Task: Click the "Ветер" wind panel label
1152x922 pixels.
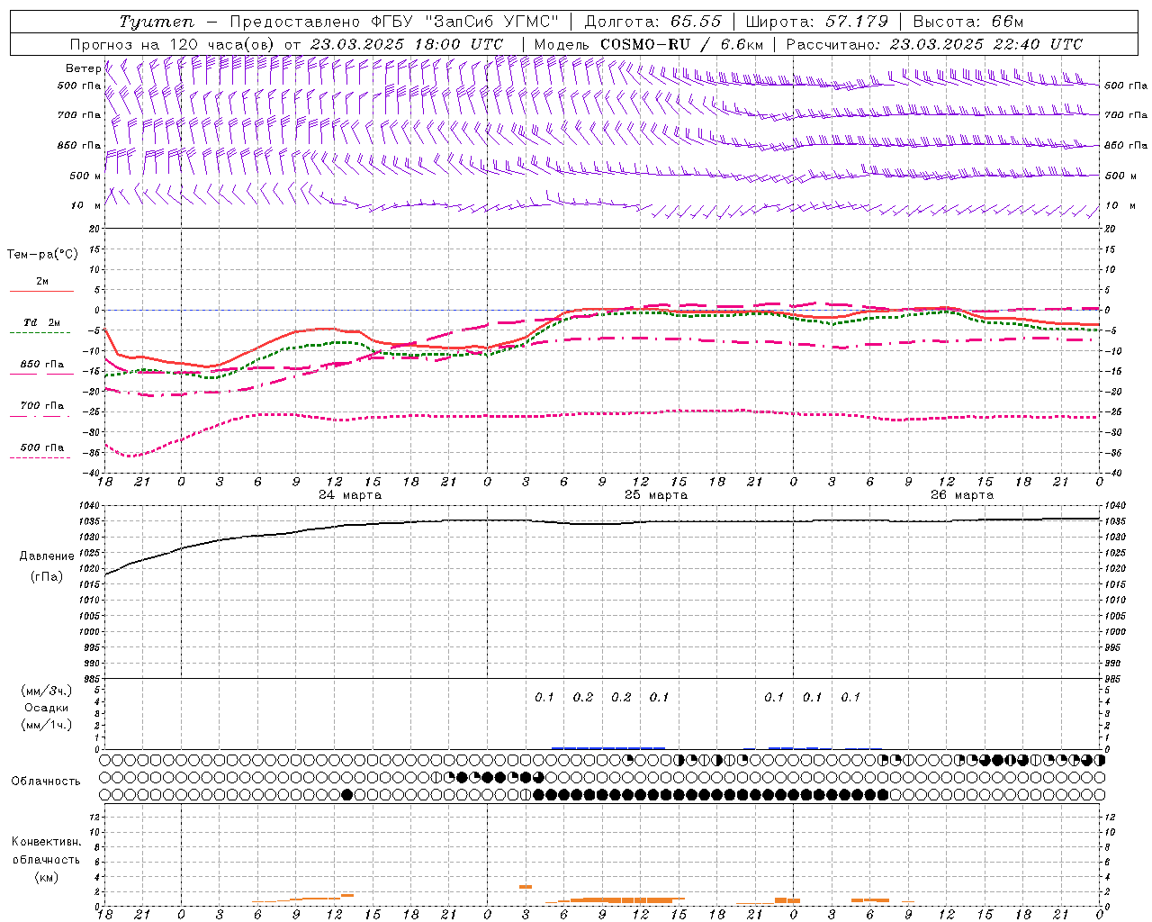Action: (83, 68)
